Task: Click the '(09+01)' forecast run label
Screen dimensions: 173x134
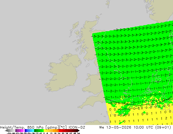Action: tap(163, 127)
